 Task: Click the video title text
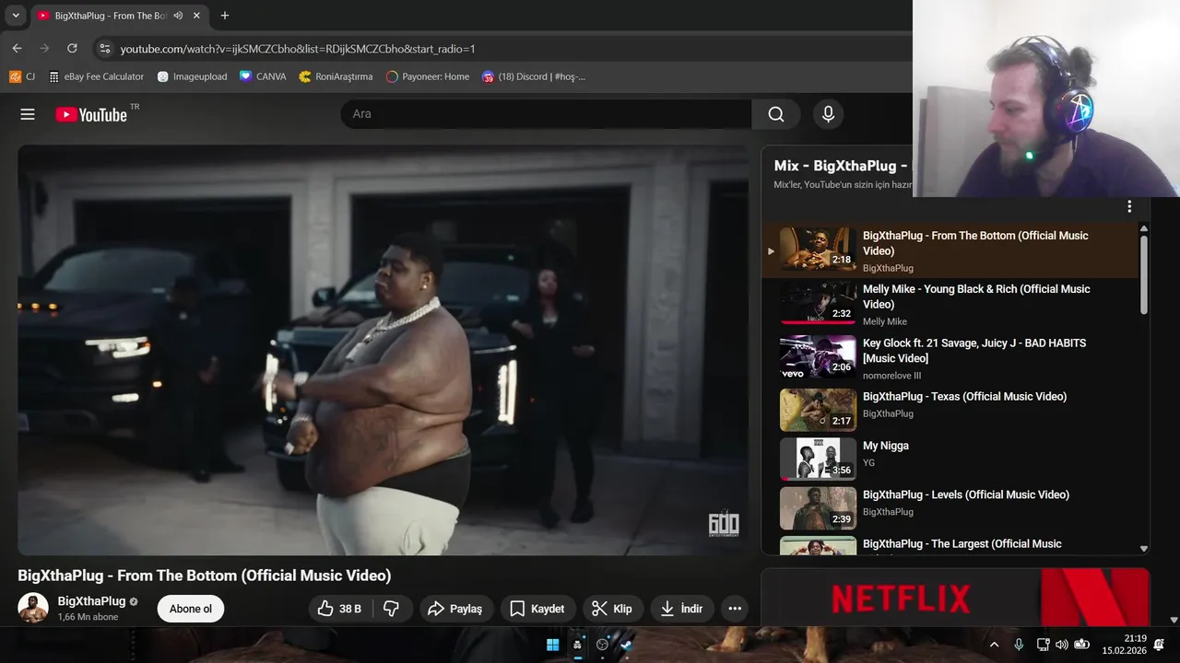[205, 576]
